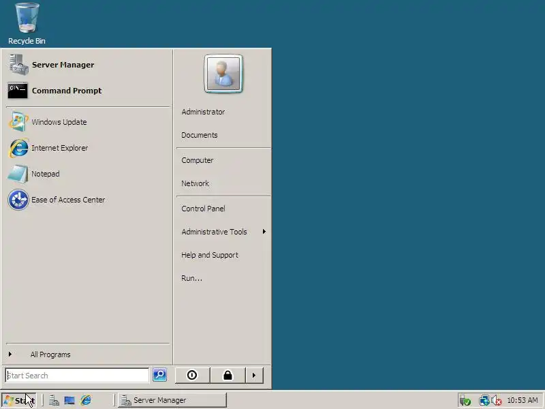Viewport: 545px width, 409px height.
Task: Click the Server Manager toolbox icon in Start menu
Action: pyautogui.click(x=18, y=65)
